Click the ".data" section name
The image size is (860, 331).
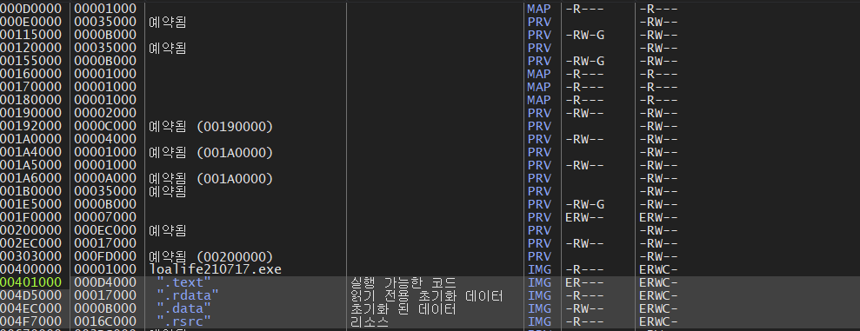click(183, 308)
